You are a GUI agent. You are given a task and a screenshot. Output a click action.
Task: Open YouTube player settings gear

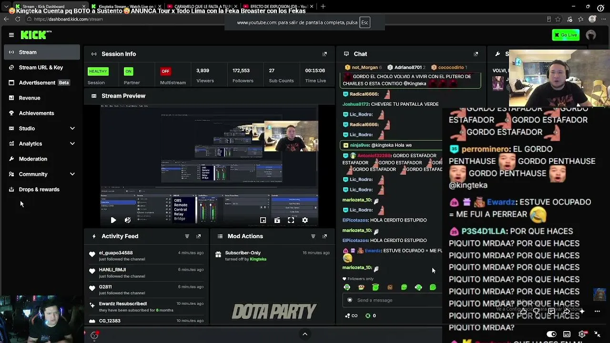tap(582, 334)
